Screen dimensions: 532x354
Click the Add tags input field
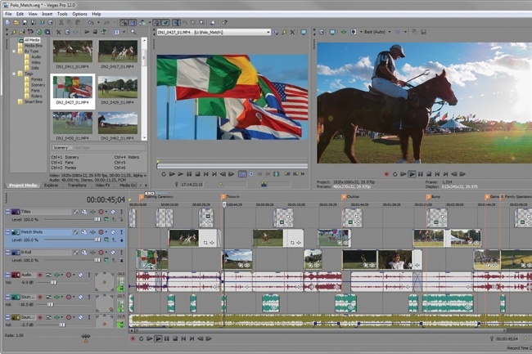[x=109, y=148]
